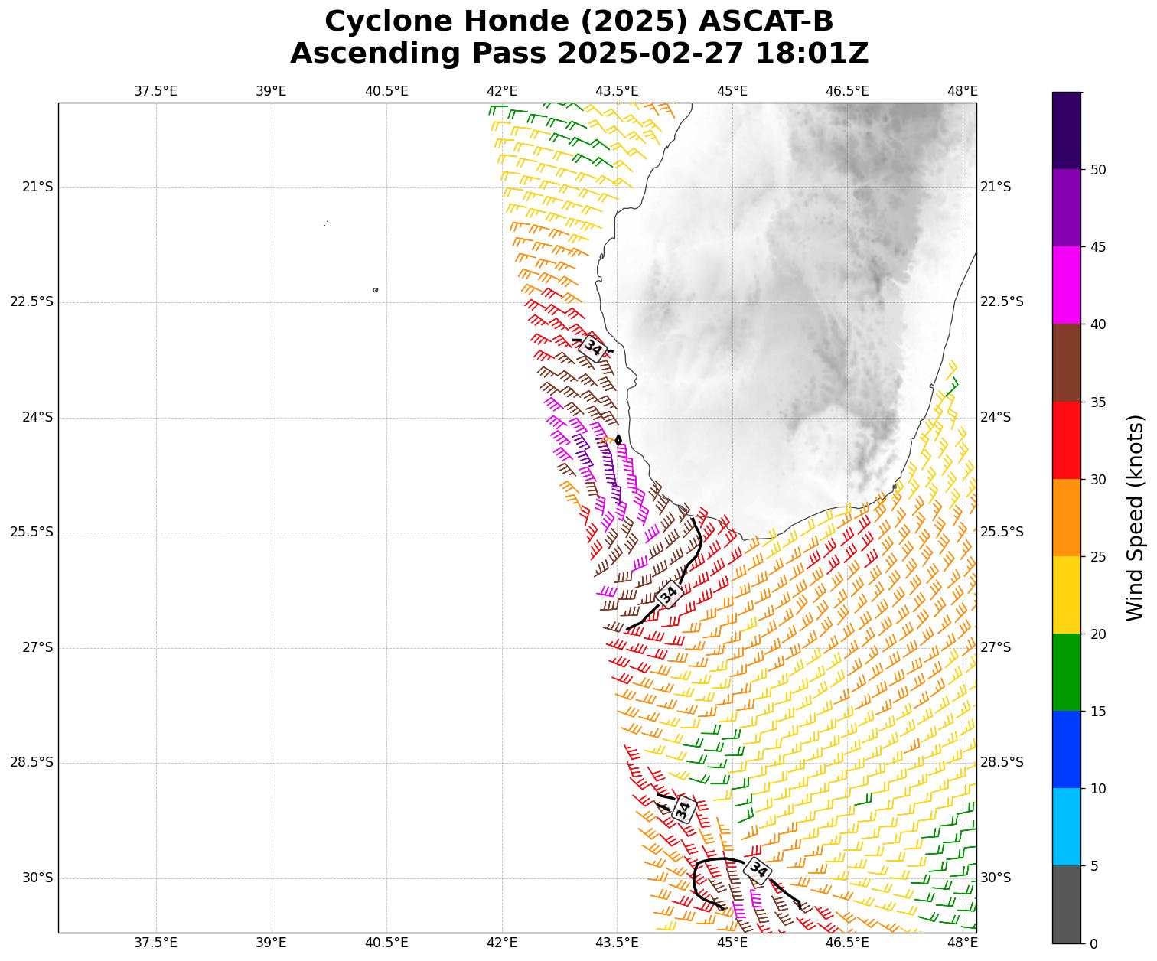The width and height of the screenshot is (1157, 961).
Task: Click the brown 35-40 knots colorbar segment
Action: pos(1066,363)
